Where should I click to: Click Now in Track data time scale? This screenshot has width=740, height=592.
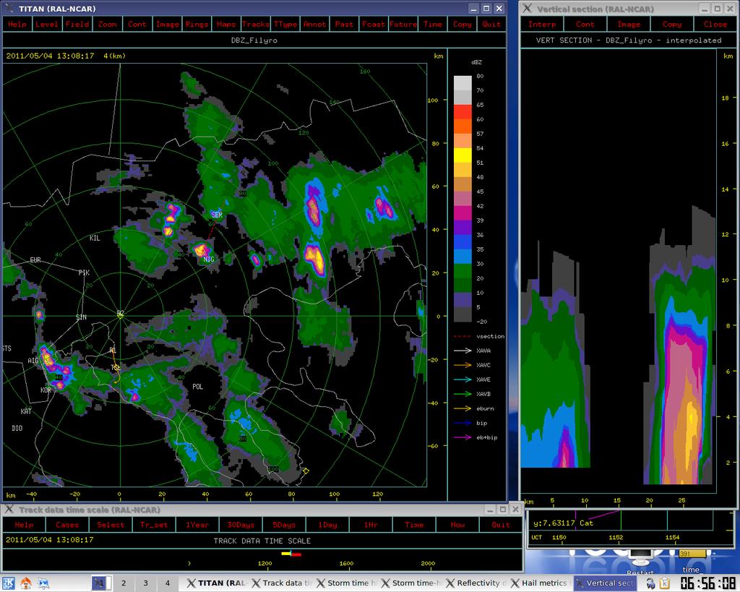tap(457, 525)
